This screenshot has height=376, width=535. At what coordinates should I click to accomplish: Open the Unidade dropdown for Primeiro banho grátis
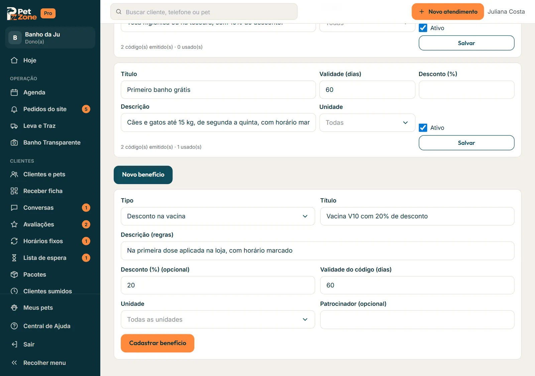(x=367, y=123)
